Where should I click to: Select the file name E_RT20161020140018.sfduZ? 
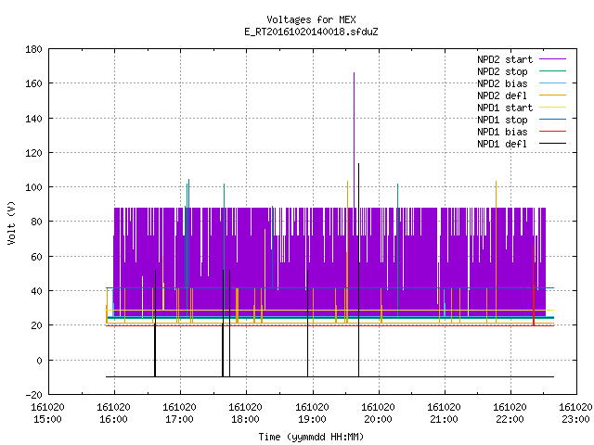[x=311, y=32]
